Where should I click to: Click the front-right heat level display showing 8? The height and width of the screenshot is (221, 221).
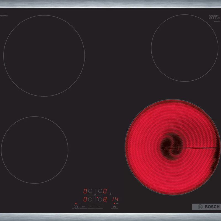point(105,199)
